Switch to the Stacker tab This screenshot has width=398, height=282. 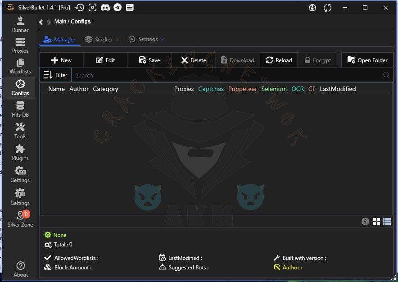[x=99, y=40]
